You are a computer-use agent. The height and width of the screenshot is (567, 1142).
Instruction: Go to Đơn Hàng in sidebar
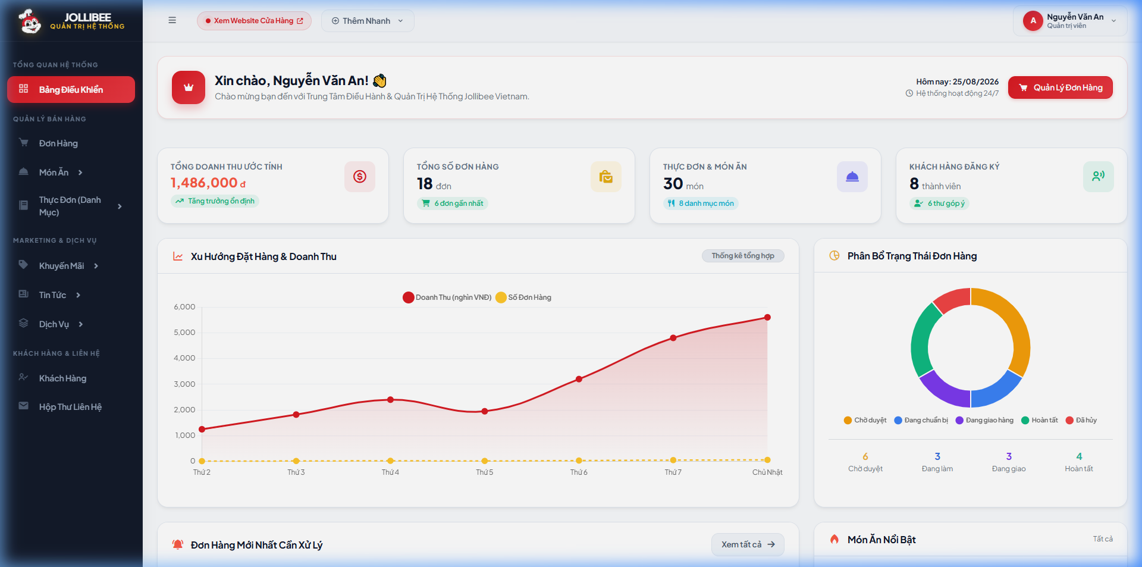[x=71, y=143]
